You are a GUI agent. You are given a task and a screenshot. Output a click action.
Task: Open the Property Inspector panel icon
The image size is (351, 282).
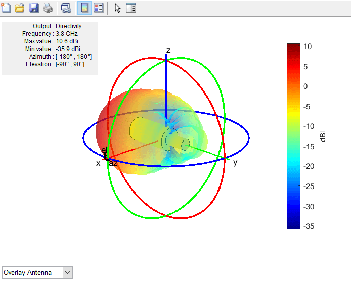pyautogui.click(x=131, y=8)
